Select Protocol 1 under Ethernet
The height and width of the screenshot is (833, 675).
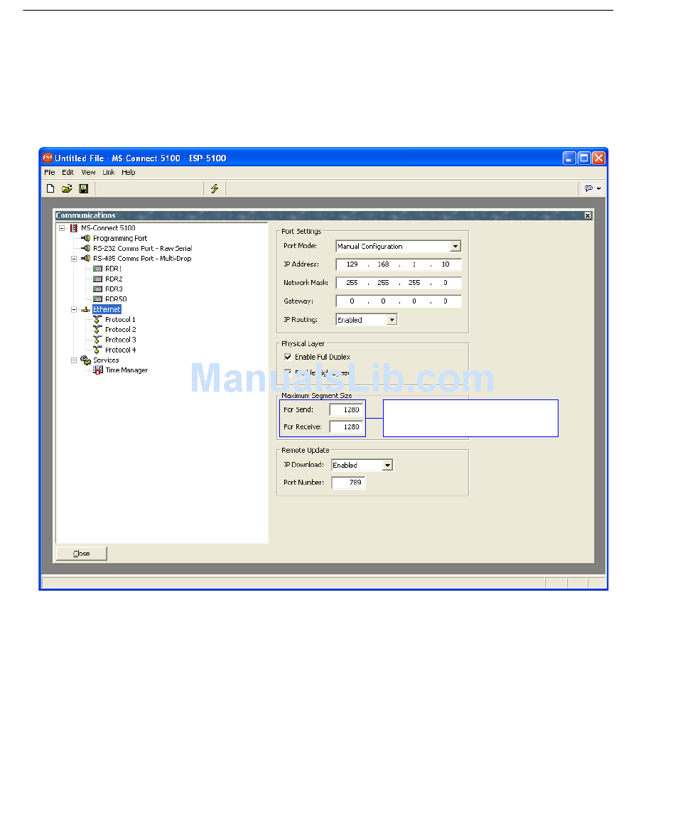(x=120, y=319)
